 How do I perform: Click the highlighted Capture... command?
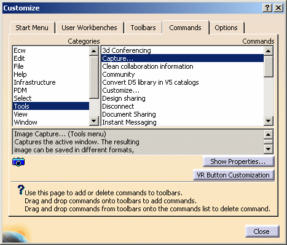coord(183,58)
